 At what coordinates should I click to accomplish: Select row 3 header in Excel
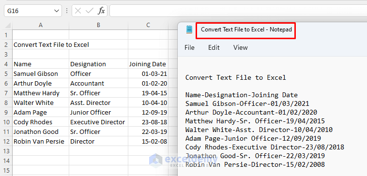click(x=6, y=54)
